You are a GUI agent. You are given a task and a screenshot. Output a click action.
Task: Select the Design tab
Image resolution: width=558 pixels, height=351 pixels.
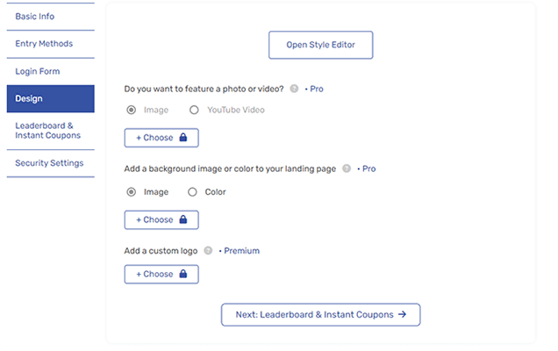coord(50,98)
